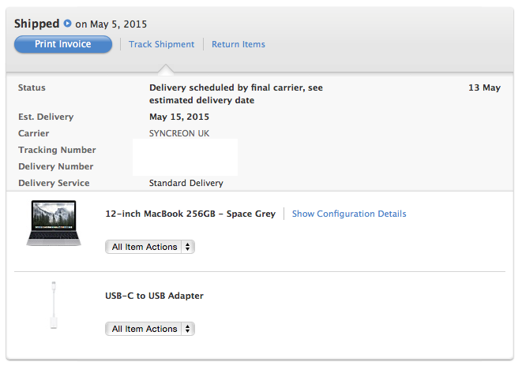Click the USB-C to USB Adapter image
522x365 pixels.
pos(54,305)
